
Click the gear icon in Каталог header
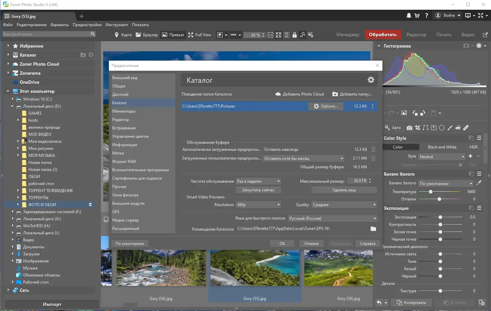(371, 80)
